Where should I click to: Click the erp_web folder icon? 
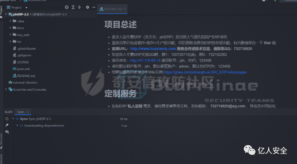pos(14,34)
